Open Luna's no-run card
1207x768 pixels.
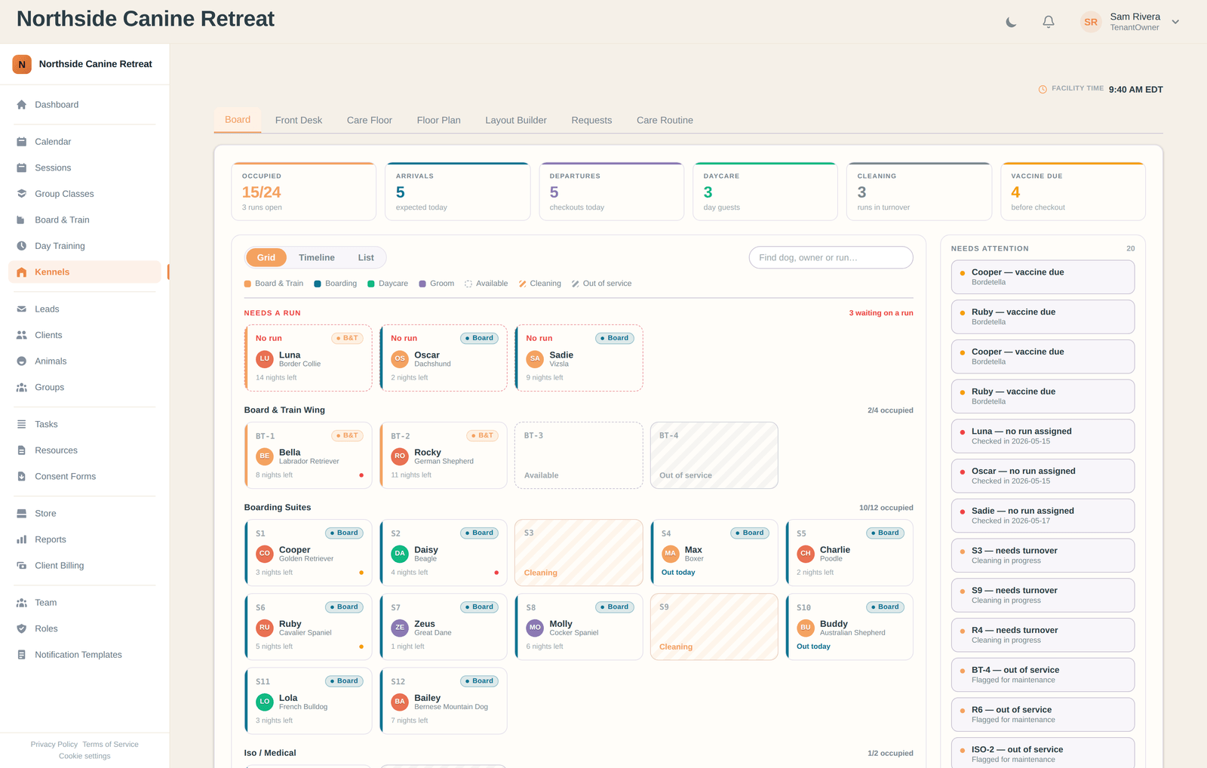(309, 358)
